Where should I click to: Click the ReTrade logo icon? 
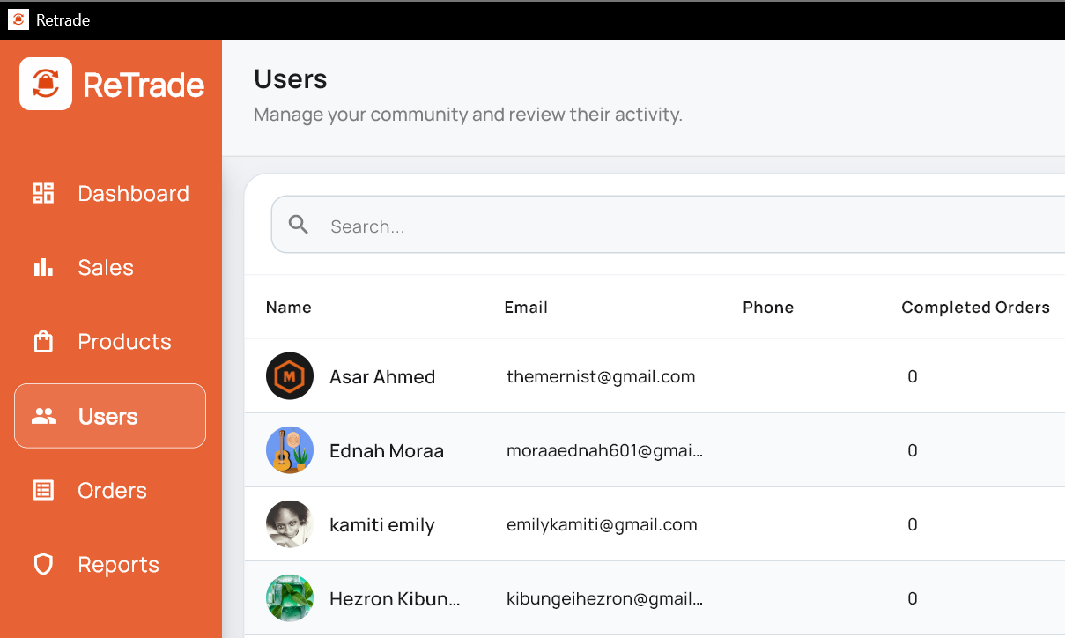(44, 84)
